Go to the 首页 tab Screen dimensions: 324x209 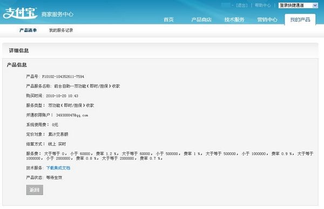[x=168, y=19]
